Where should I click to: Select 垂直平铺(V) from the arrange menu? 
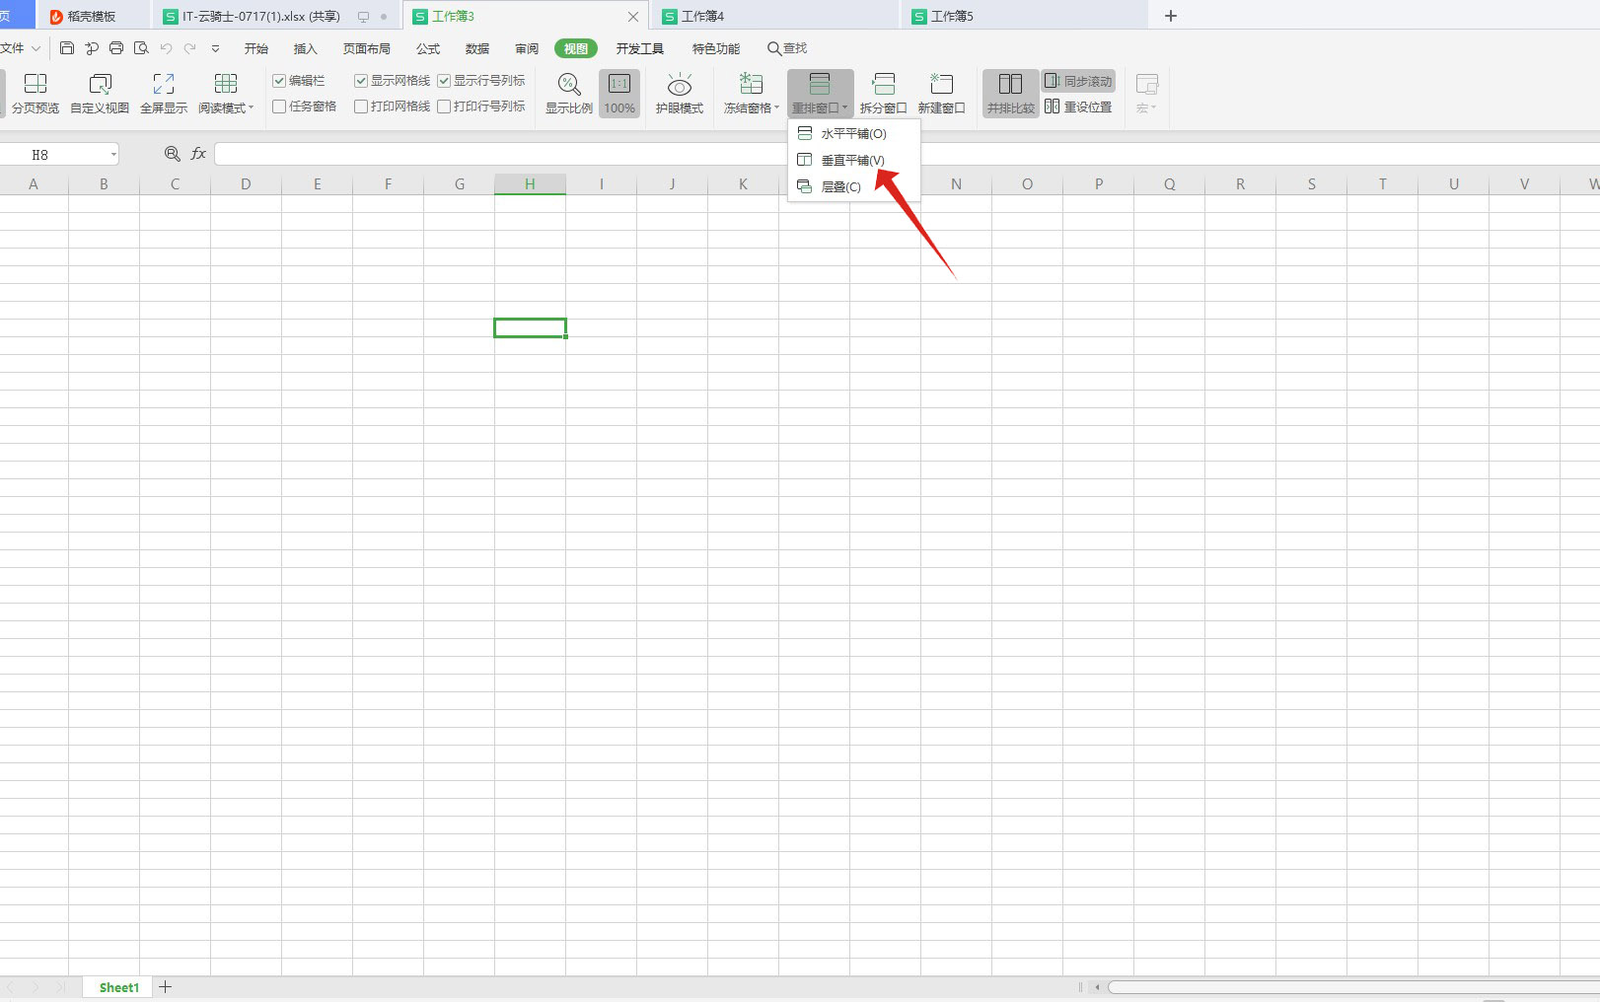click(854, 160)
